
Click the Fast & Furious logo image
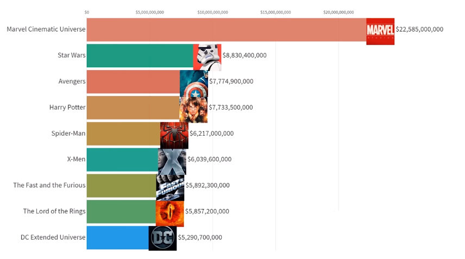click(x=170, y=187)
